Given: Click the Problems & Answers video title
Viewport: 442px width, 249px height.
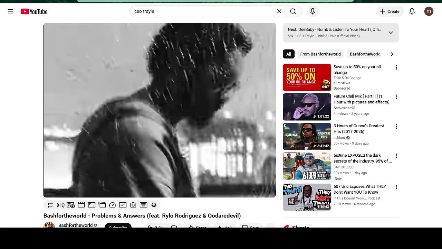Looking at the screenshot, I should (142, 216).
